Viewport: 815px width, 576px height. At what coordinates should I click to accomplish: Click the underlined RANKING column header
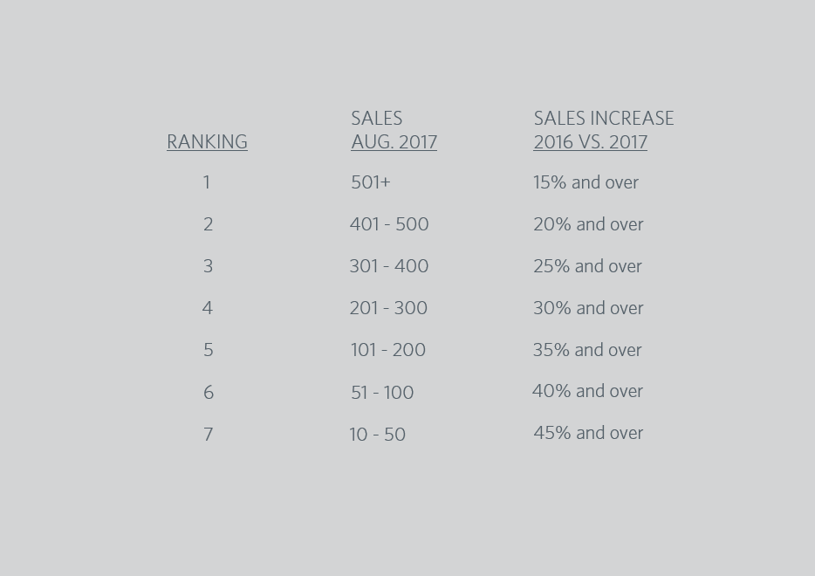(207, 142)
